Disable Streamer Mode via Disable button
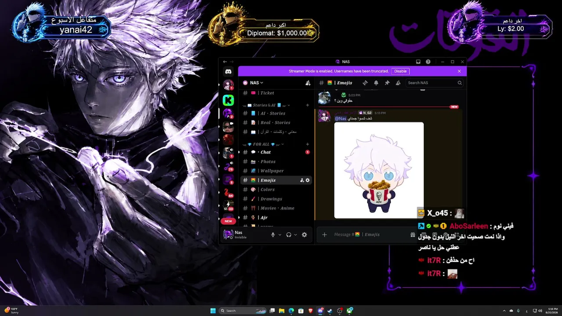Viewport: 562px width, 316px height. click(x=400, y=71)
